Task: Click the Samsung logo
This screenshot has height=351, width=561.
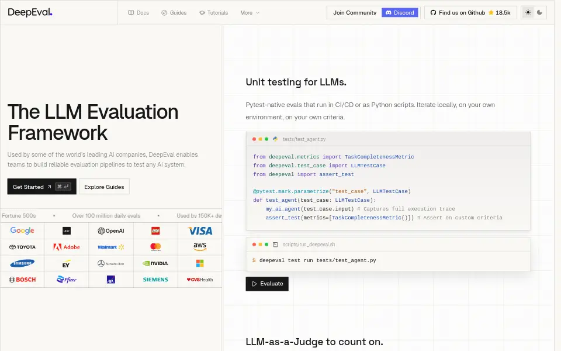Action: [x=22, y=263]
